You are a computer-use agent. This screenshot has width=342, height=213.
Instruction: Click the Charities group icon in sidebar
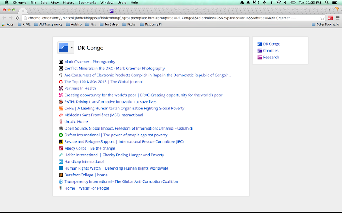[259, 51]
